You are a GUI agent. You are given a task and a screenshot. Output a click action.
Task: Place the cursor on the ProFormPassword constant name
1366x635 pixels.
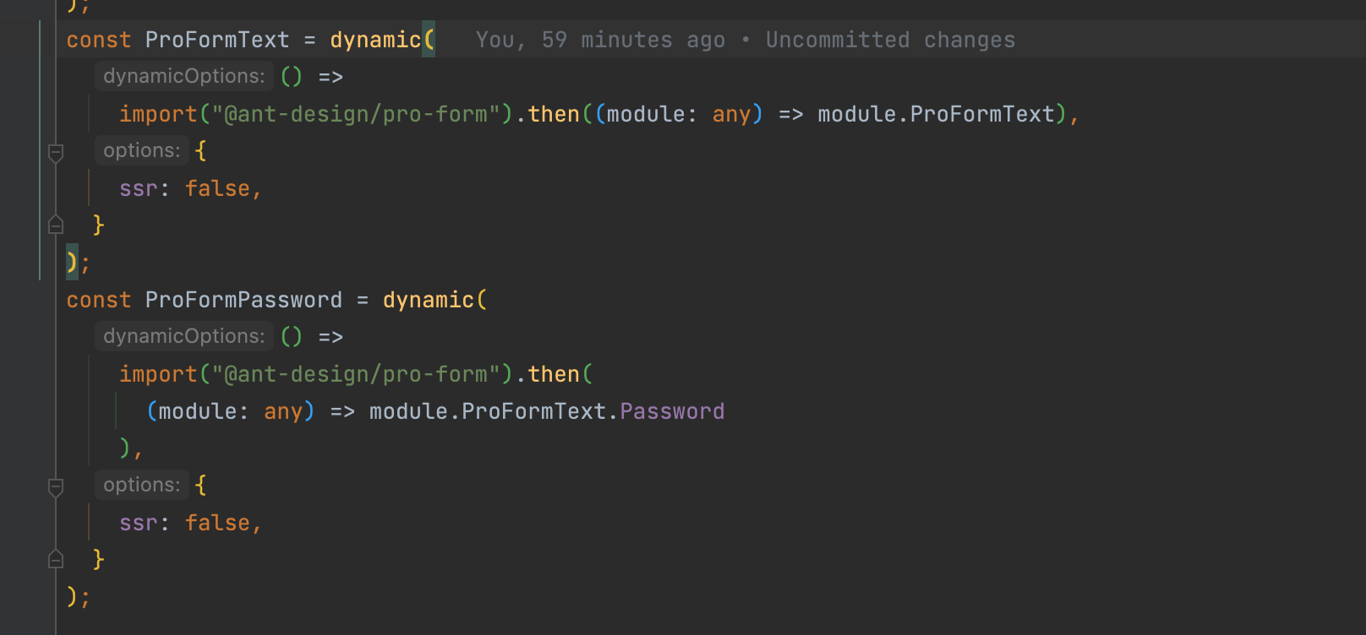coord(243,300)
